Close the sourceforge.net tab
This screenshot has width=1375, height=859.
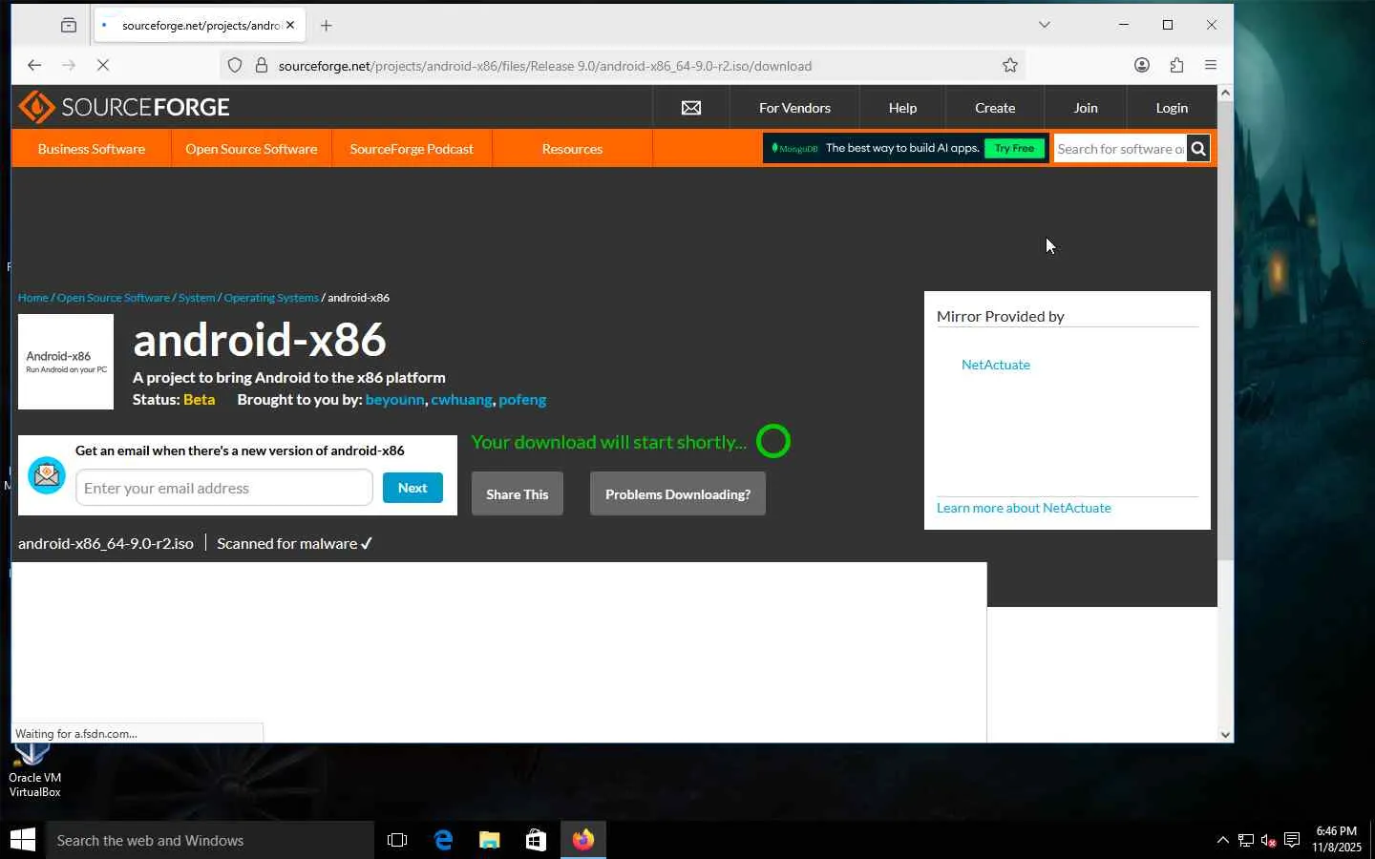[290, 26]
